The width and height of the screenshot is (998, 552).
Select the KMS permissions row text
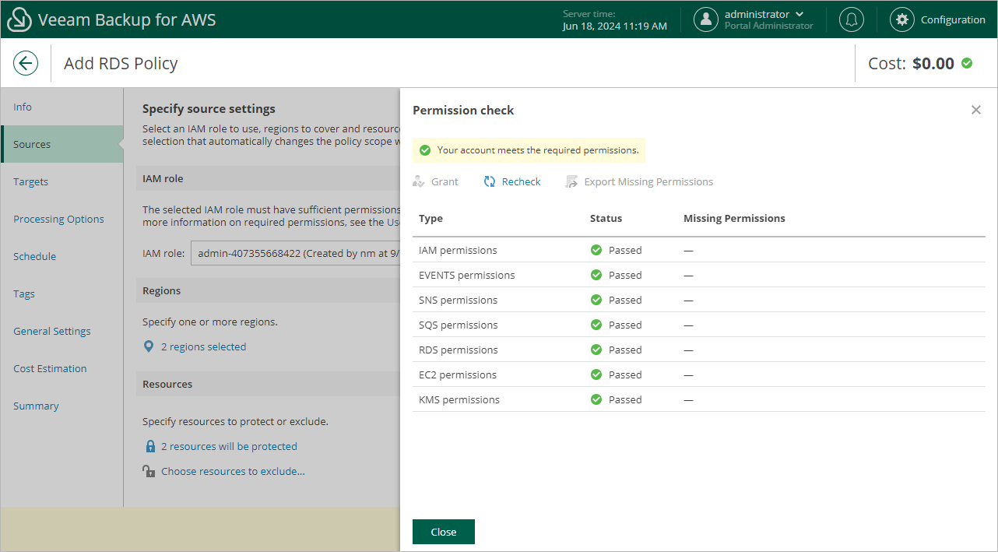(459, 399)
